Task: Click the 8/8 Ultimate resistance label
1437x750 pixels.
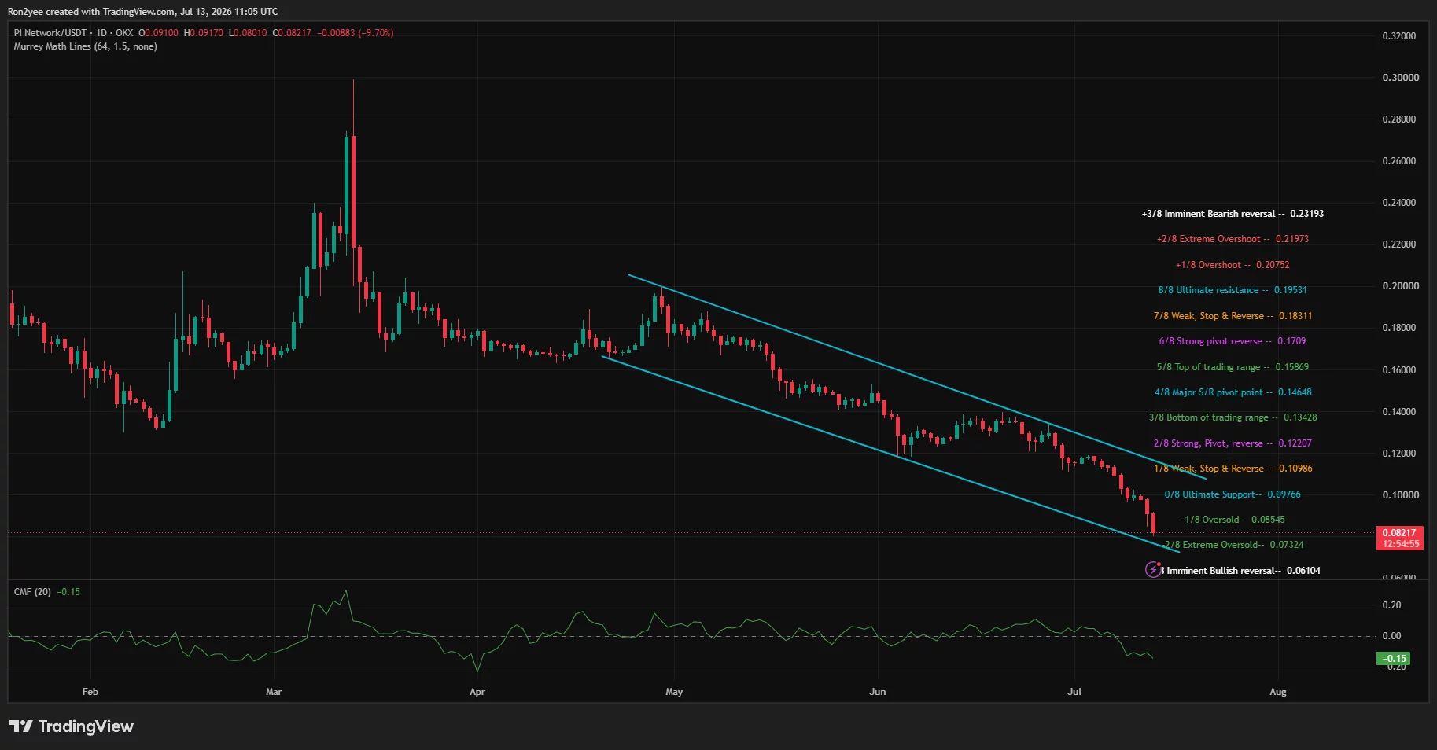Action: pyautogui.click(x=1233, y=290)
